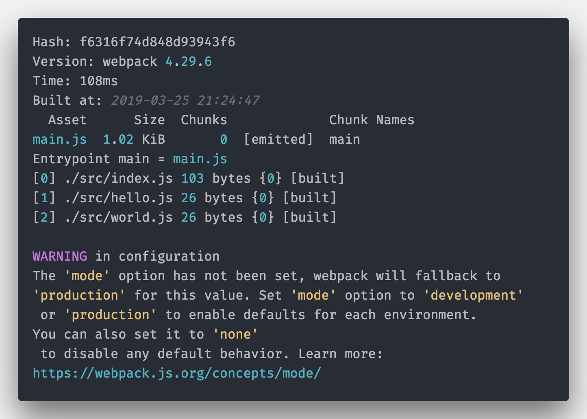Click the 'none' quoted option text
The width and height of the screenshot is (587, 419).
(x=235, y=334)
